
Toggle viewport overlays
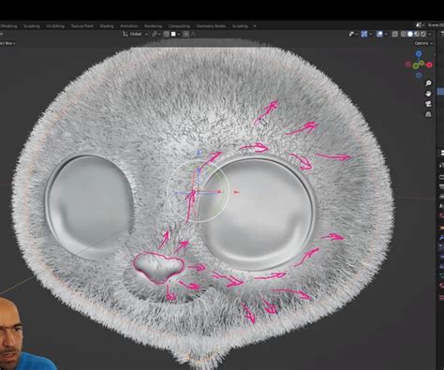click(379, 34)
